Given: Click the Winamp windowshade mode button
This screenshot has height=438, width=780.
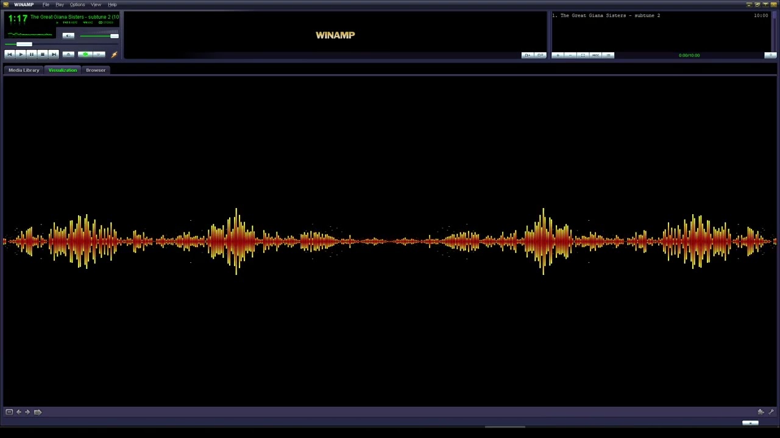Looking at the screenshot, I should [765, 5].
